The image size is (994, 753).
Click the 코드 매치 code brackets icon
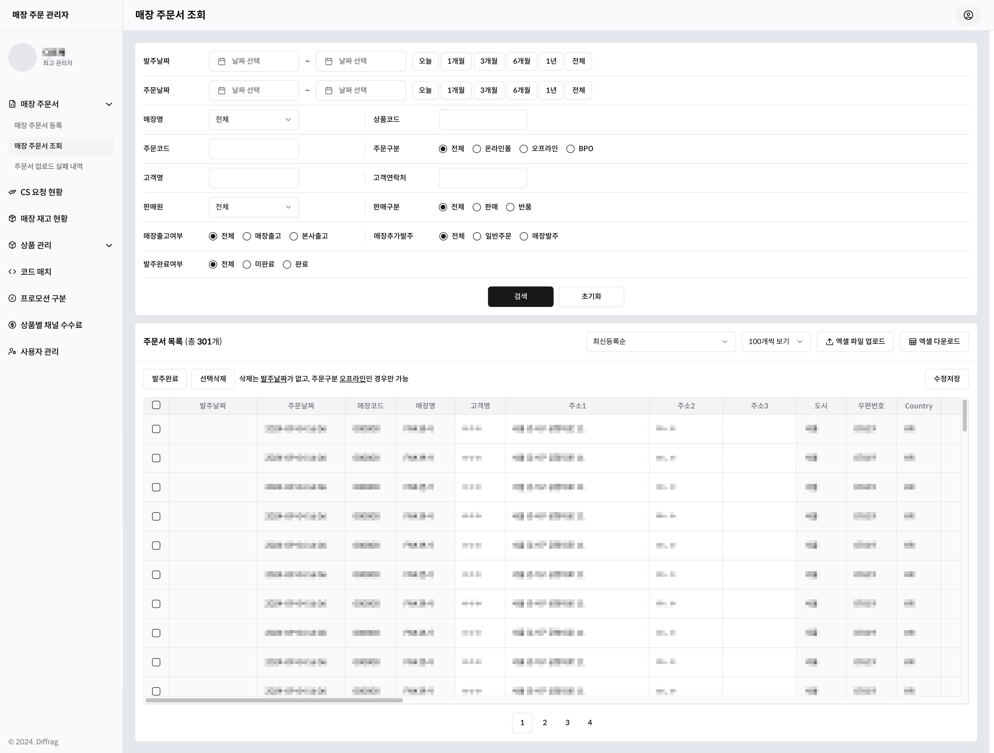pyautogui.click(x=12, y=272)
